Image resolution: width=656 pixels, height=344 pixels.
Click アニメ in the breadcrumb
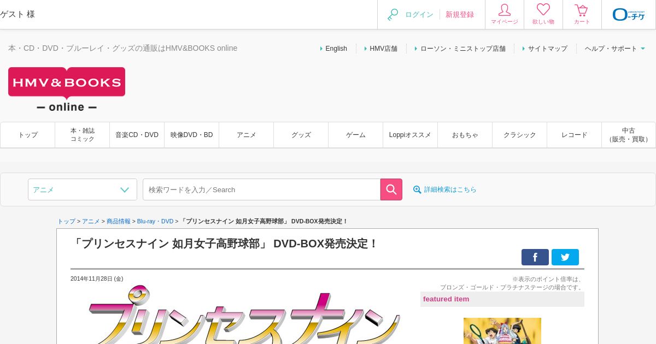pos(91,221)
